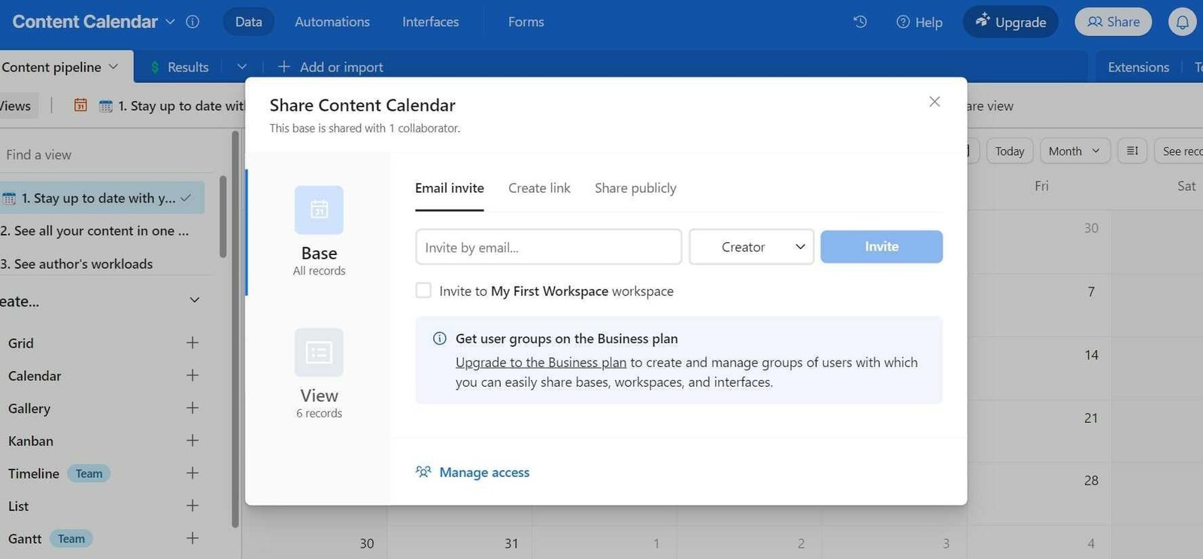Click the info icon in Business plan notice

click(x=440, y=339)
